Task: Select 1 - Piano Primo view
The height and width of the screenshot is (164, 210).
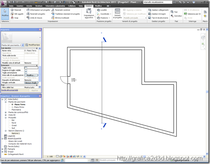Action: pos(18,107)
